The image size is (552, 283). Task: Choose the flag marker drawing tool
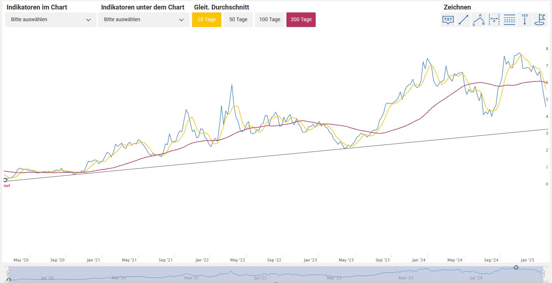tap(540, 20)
